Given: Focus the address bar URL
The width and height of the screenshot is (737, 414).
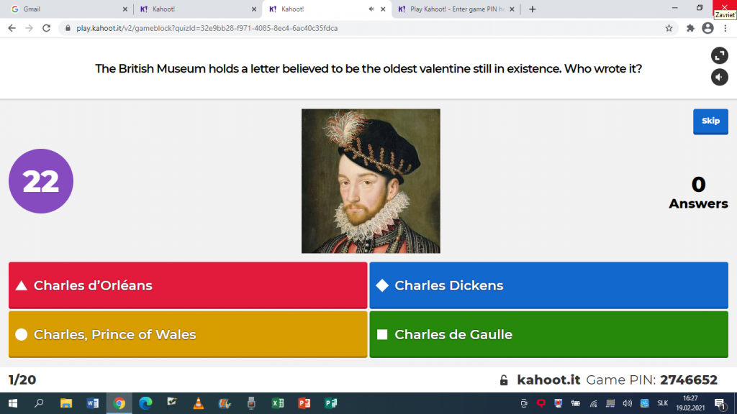Looking at the screenshot, I should (x=207, y=28).
